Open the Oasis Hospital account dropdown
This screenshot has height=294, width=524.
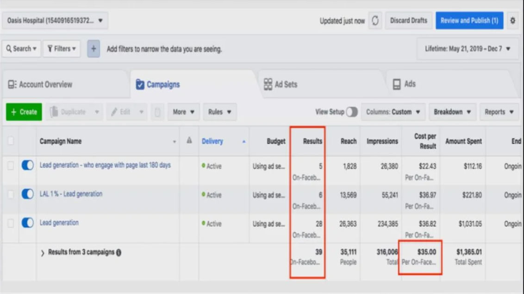click(55, 21)
